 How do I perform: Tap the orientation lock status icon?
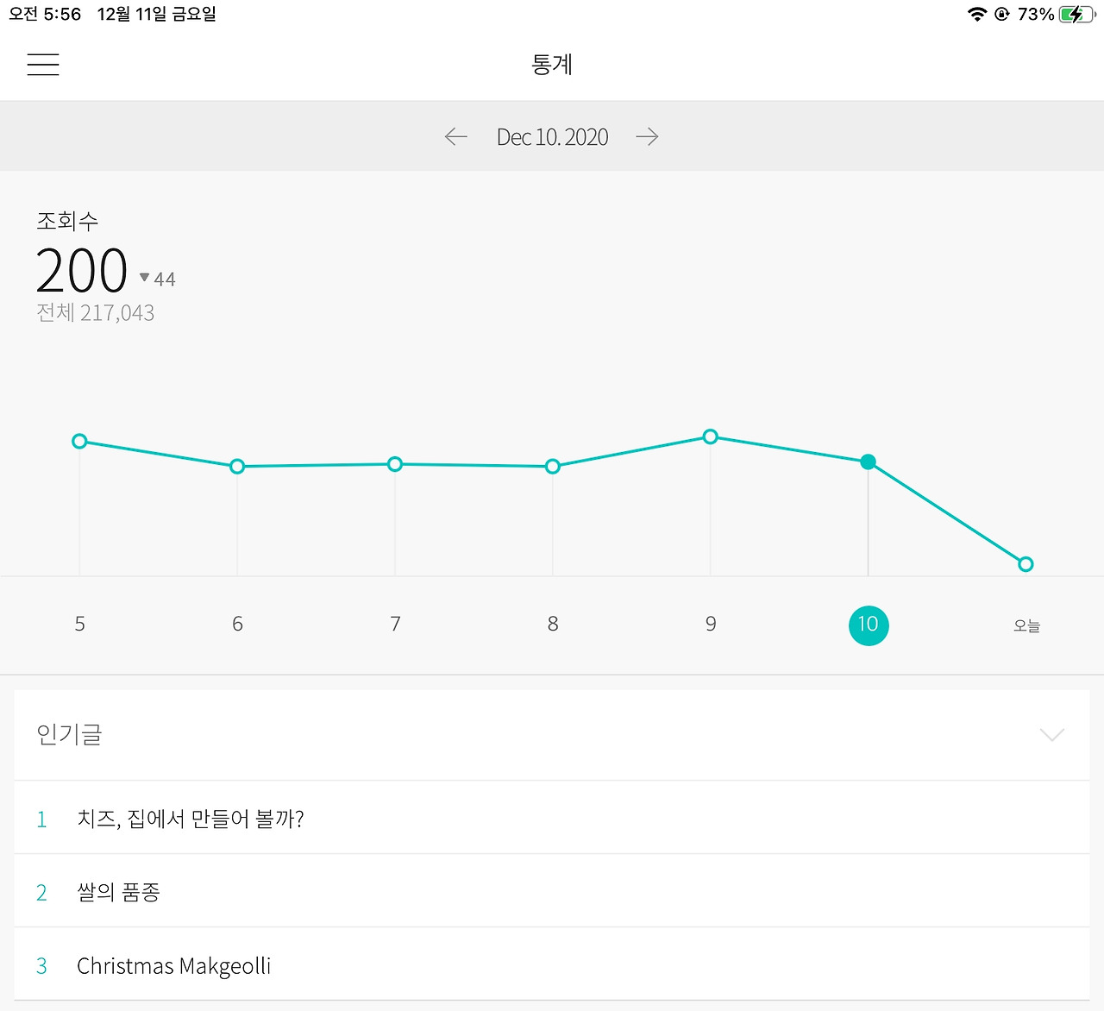click(1002, 14)
